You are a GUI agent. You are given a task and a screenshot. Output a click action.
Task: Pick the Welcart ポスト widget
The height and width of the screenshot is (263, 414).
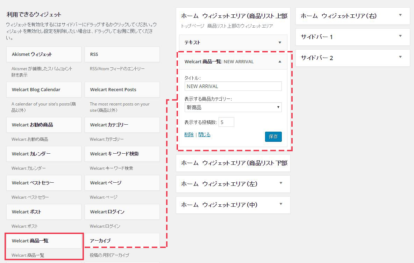pos(44,212)
